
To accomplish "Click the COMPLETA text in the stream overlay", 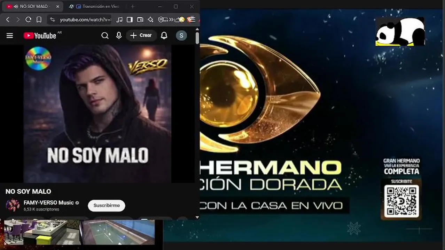I will click(401, 172).
